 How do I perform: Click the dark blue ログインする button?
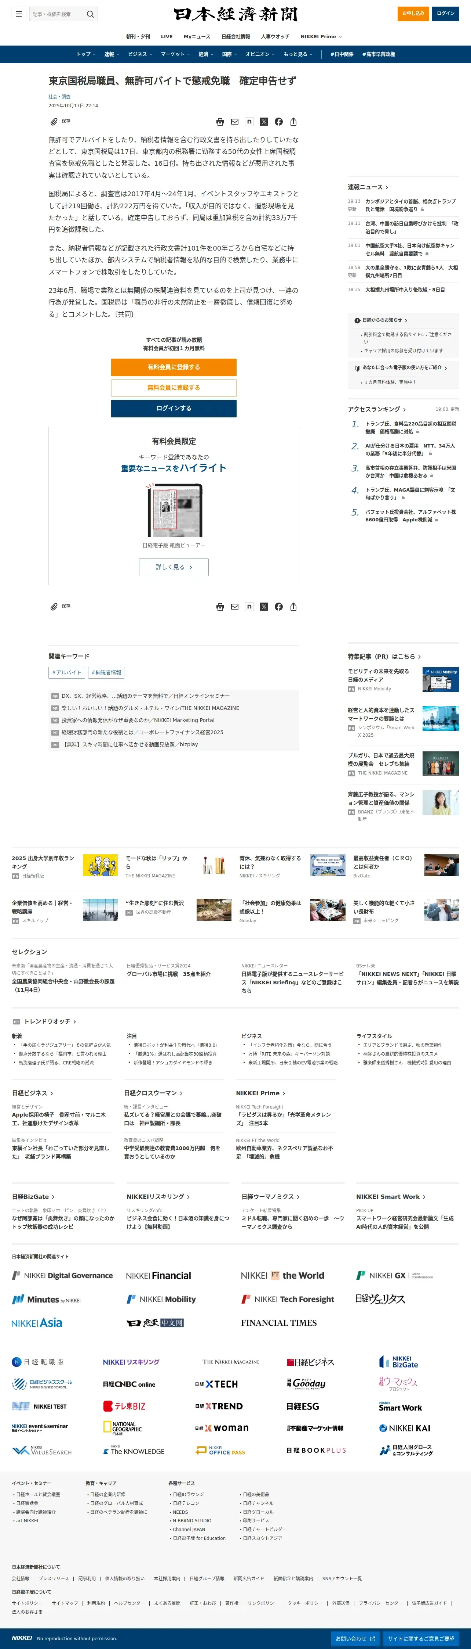(x=174, y=409)
